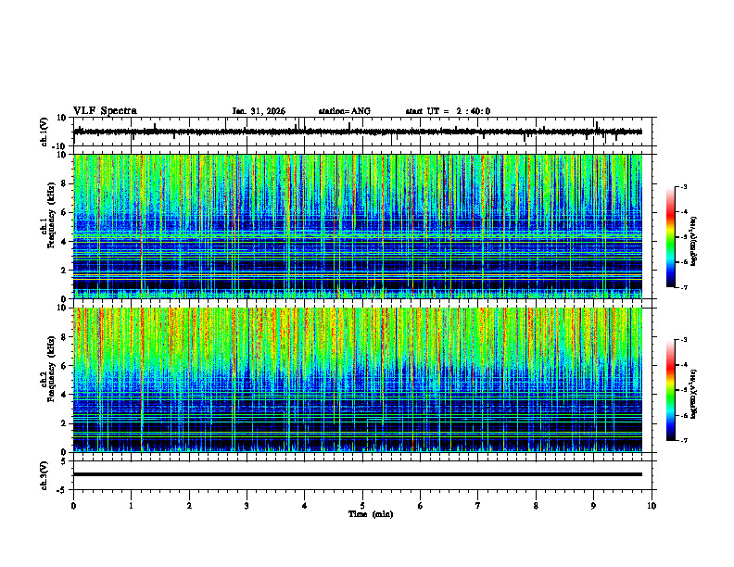Click the ch.3 flat black voltage trace
734x567 pixels.
point(358,474)
